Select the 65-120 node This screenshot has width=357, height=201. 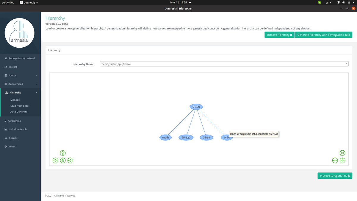[x=186, y=138]
